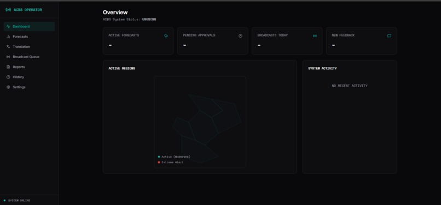This screenshot has height=205, width=441.
Task: Open the Reports section
Action: pos(29,67)
